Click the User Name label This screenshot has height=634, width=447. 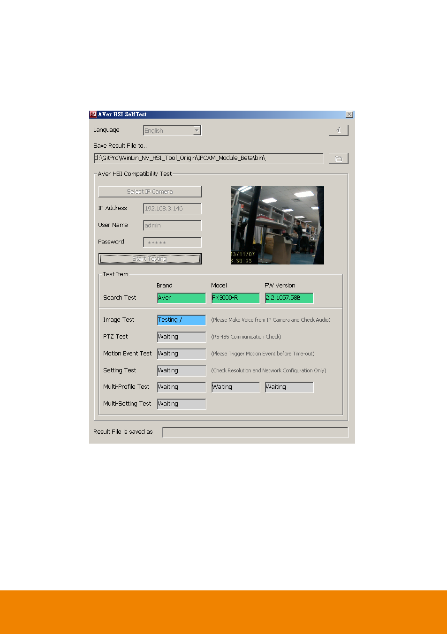click(x=113, y=225)
